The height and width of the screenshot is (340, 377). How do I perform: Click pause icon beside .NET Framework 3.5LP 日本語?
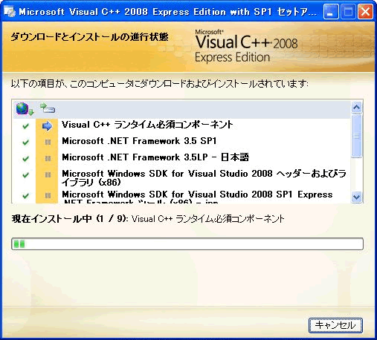point(48,158)
